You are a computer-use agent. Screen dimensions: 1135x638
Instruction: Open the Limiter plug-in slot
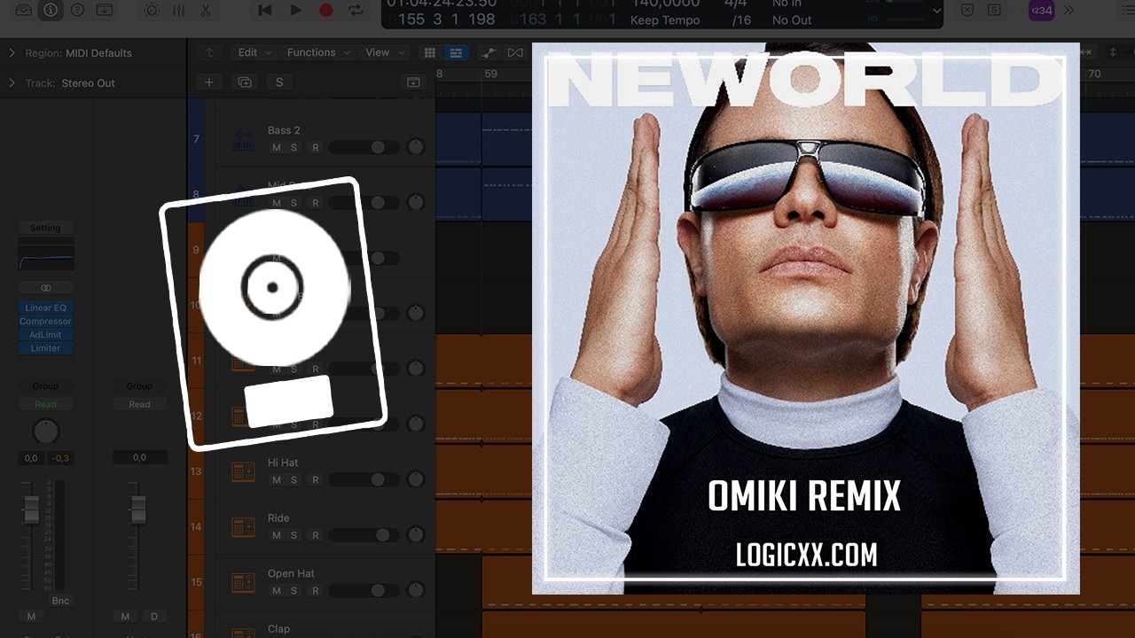pyautogui.click(x=46, y=348)
